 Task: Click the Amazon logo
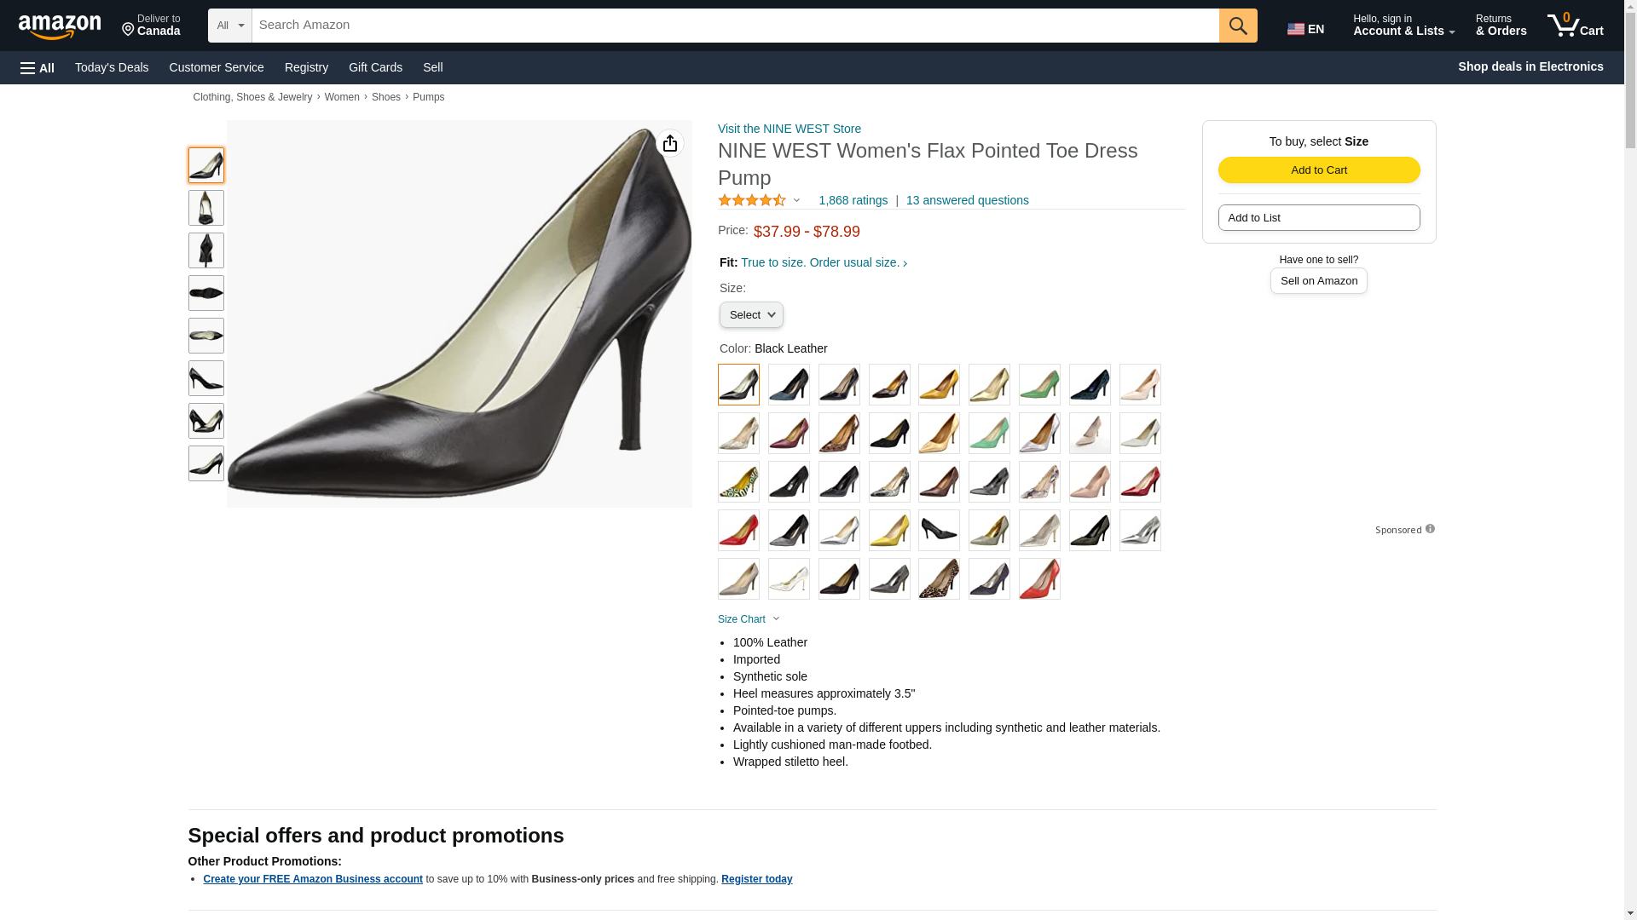[60, 26]
